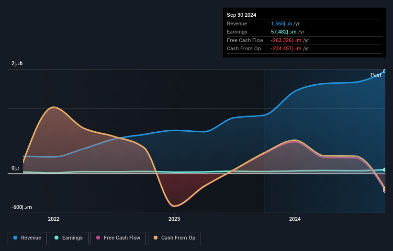
Task: Click the 2023 x-axis label
Action: (x=174, y=219)
